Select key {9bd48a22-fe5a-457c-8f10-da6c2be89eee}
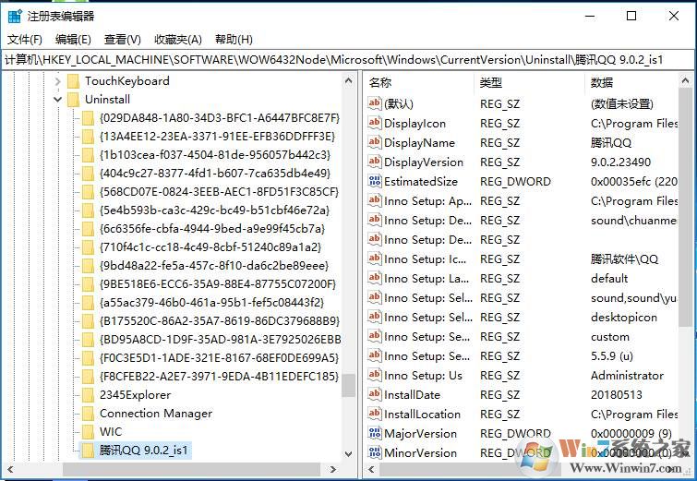Viewport: 697px width, 481px height. [214, 266]
